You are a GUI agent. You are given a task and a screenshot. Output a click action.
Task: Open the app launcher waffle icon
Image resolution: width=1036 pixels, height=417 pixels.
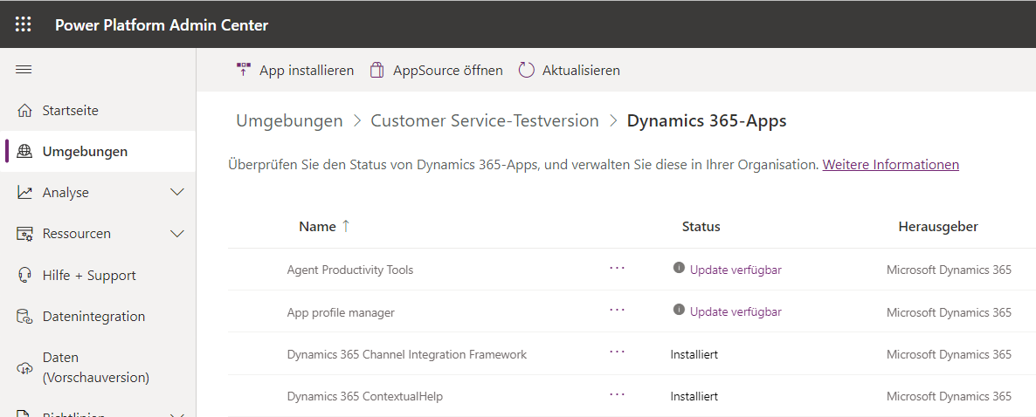pos(23,24)
